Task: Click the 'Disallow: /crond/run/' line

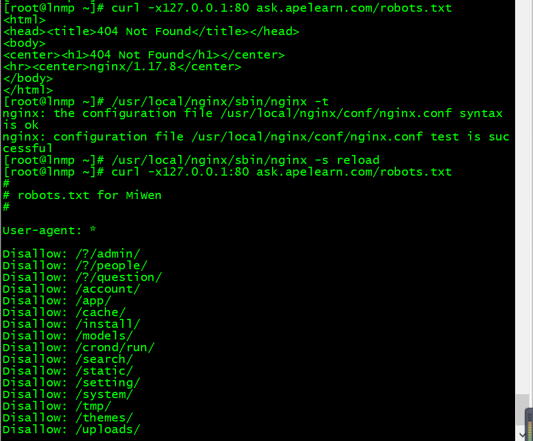Action: click(79, 347)
